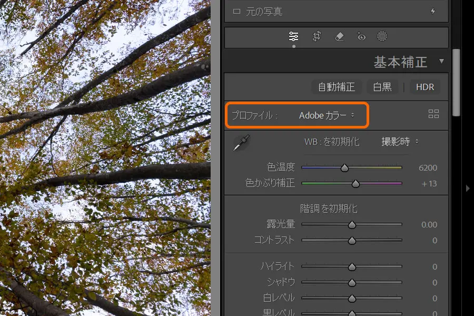Image resolution: width=474 pixels, height=316 pixels.
Task: Click the 色かぶり補正 value +13 field
Action: [x=429, y=184]
